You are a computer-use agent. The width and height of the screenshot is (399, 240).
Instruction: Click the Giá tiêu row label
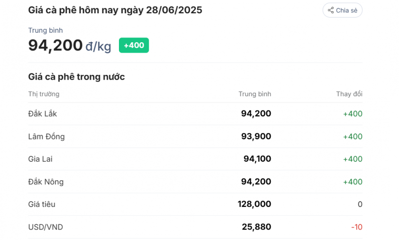click(x=42, y=204)
